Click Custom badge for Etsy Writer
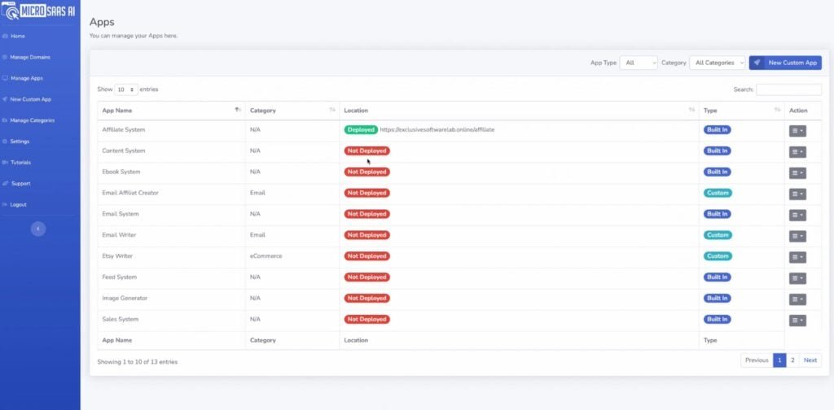This screenshot has height=410, width=834. coord(718,256)
